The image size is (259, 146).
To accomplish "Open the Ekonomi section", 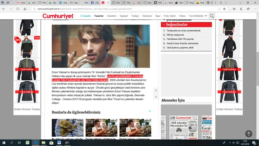I will (x=147, y=16).
